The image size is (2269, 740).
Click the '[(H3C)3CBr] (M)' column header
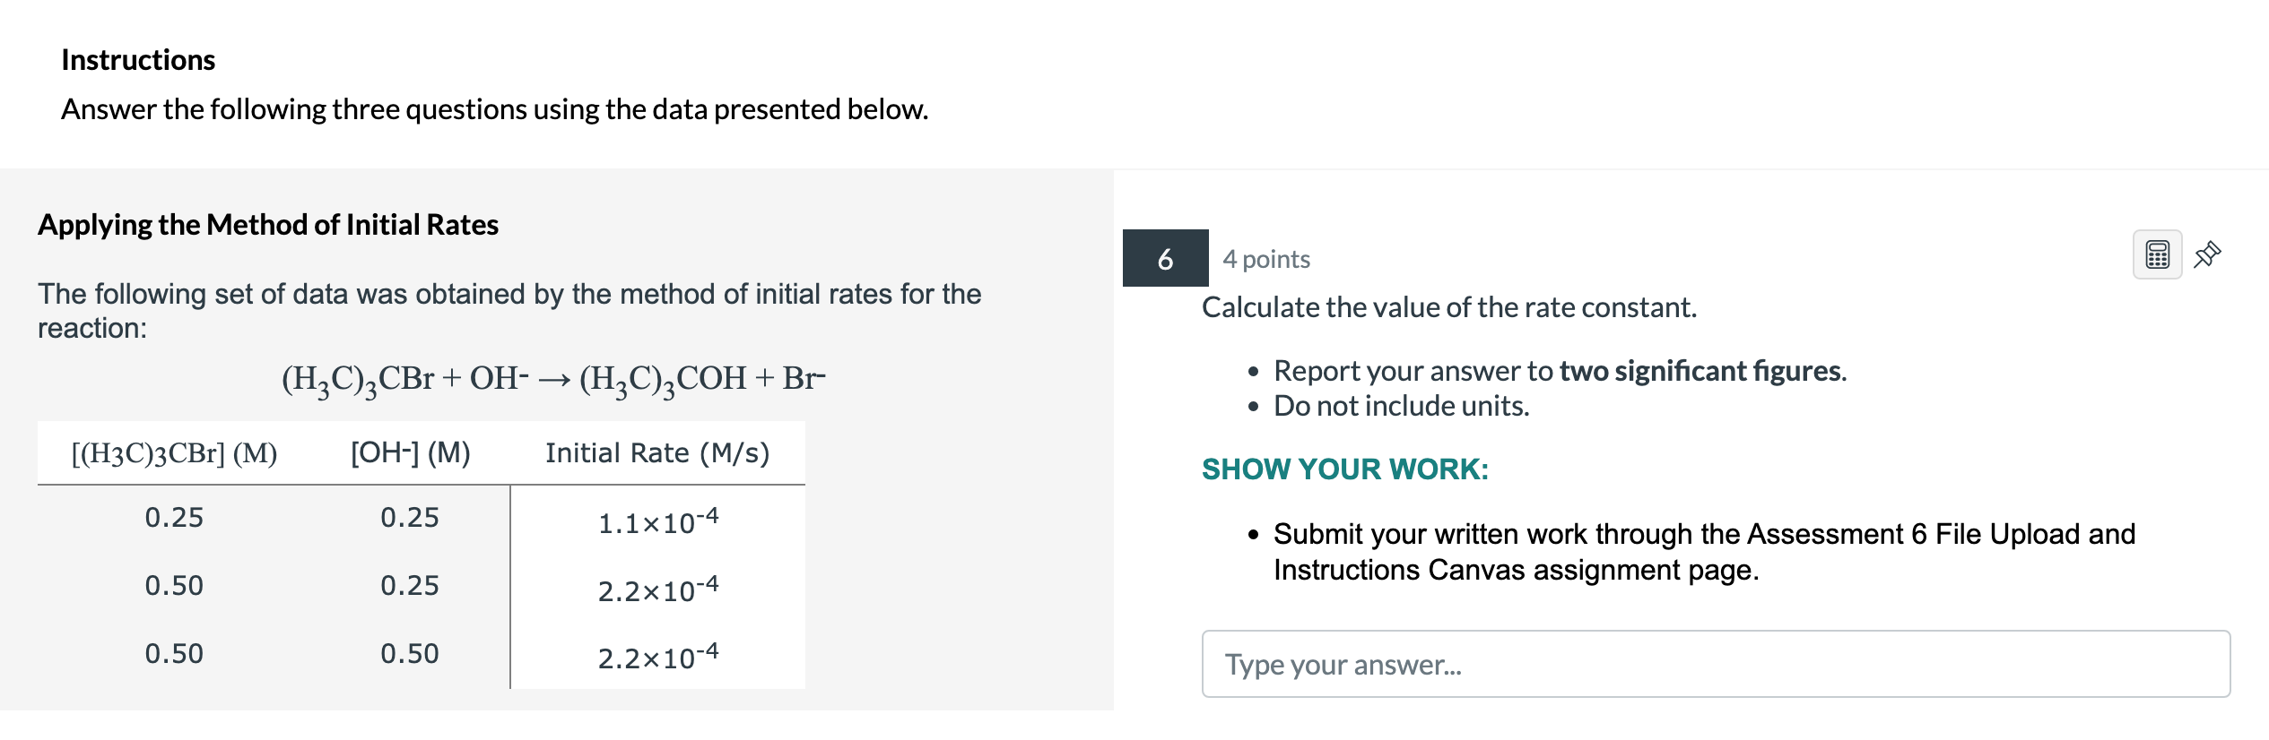click(174, 453)
